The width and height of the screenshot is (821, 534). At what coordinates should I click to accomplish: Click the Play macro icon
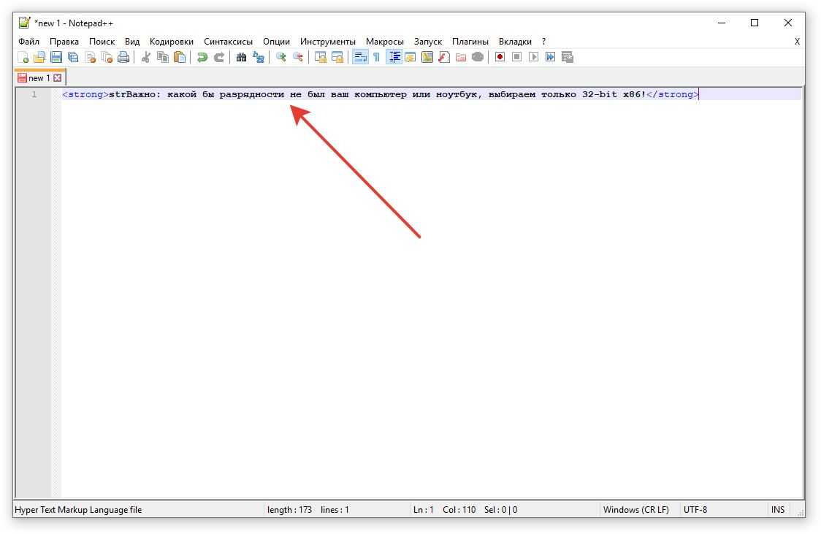[x=533, y=57]
